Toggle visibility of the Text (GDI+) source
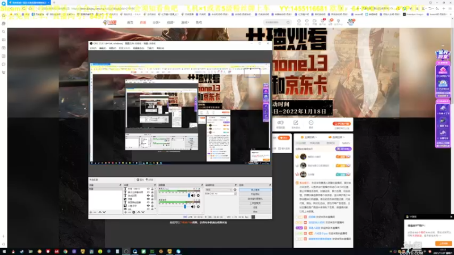 [x=148, y=189]
